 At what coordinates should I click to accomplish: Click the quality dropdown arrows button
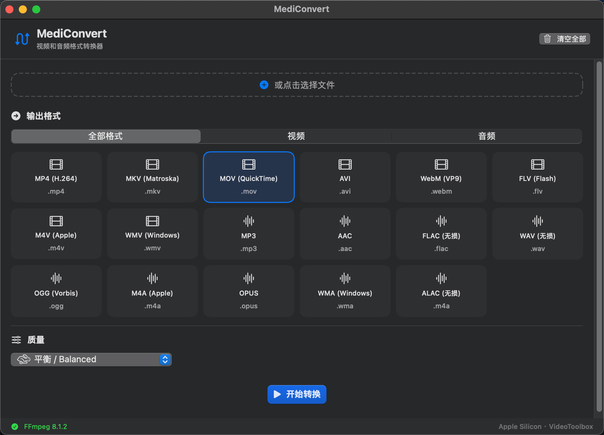pyautogui.click(x=165, y=359)
